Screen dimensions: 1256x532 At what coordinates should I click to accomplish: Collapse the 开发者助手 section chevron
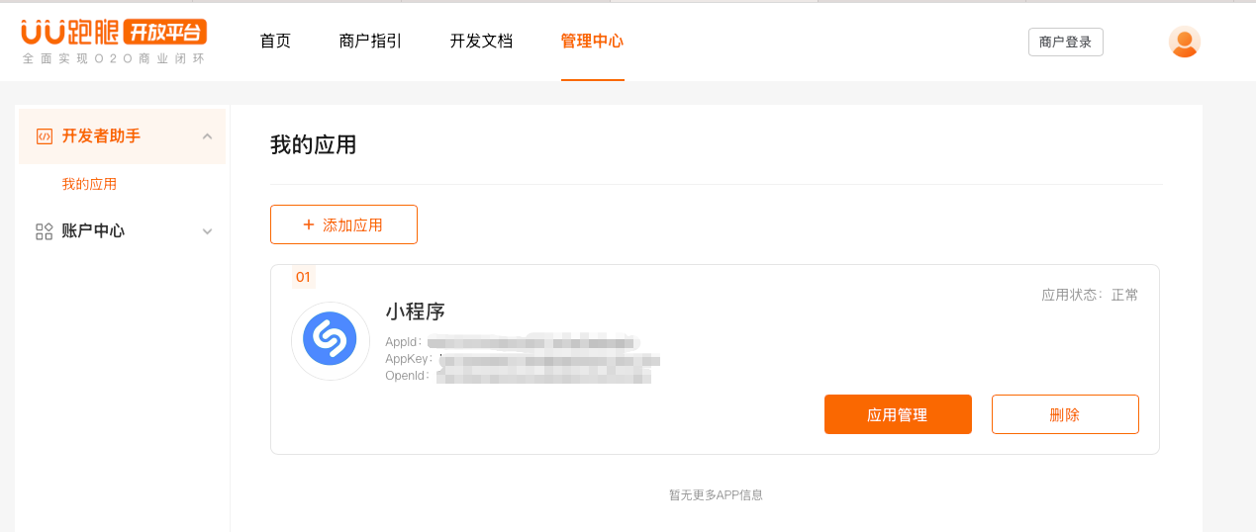[x=207, y=136]
